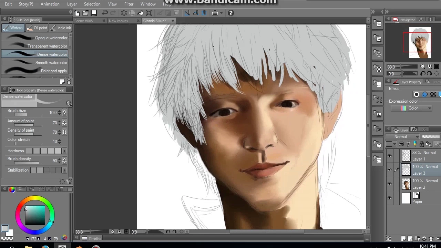The image size is (441, 248).
Task: Open the Brush density dynamics button
Action: click(64, 161)
